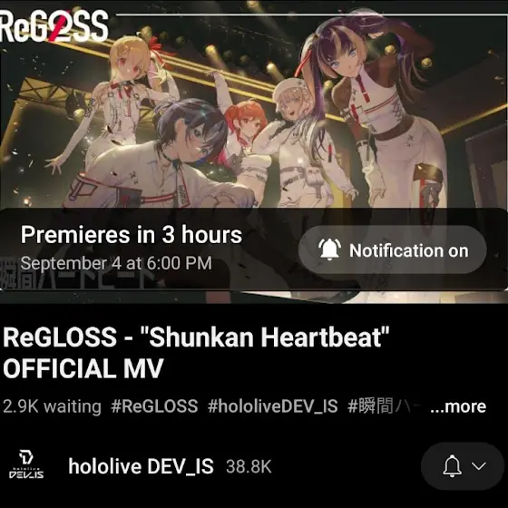
Task: Open the #ReGLOSS hashtag
Action: (x=154, y=406)
